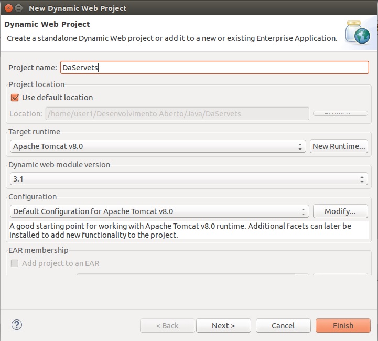
Task: Click the disabled Back button
Action: coord(167,326)
